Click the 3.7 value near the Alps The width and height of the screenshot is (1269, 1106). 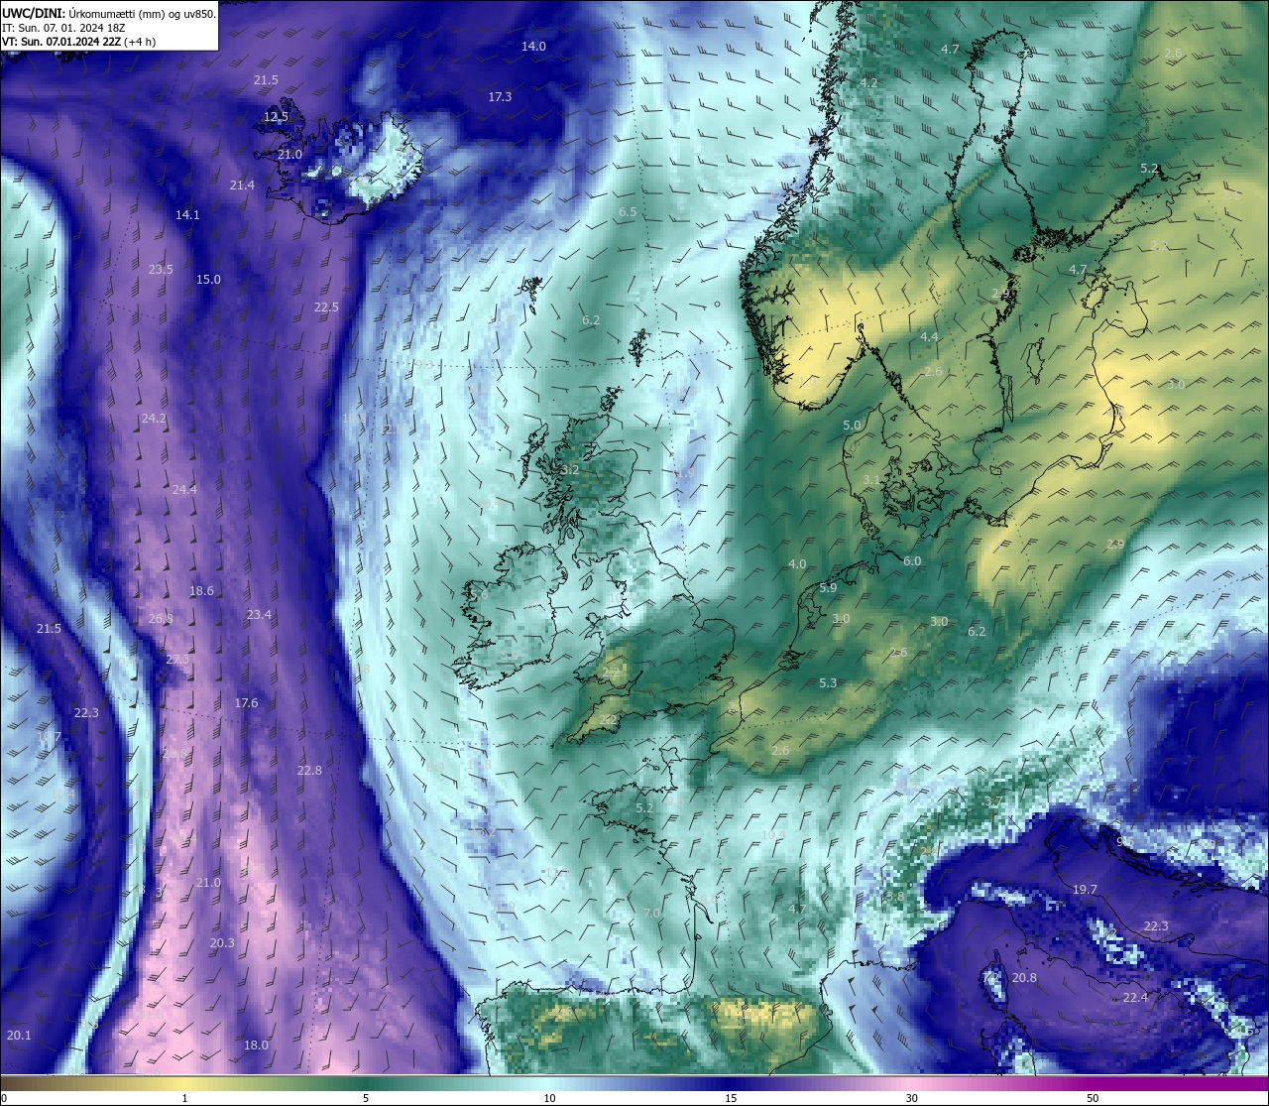[x=993, y=801]
